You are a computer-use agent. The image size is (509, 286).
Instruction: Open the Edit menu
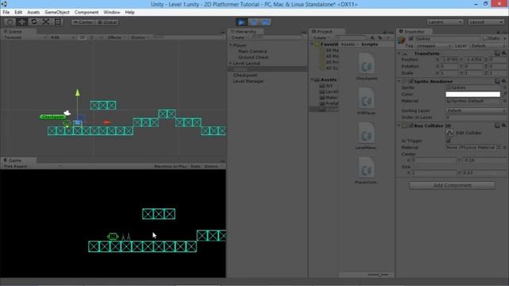click(18, 12)
